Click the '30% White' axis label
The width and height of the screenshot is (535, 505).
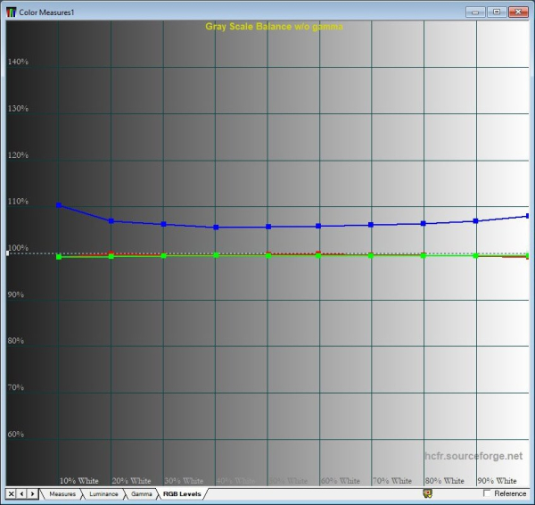coord(184,481)
